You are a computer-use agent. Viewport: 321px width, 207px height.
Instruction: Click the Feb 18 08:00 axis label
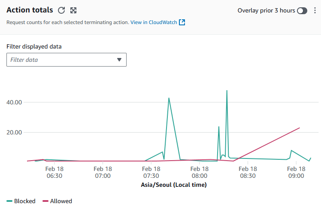tap(200, 172)
